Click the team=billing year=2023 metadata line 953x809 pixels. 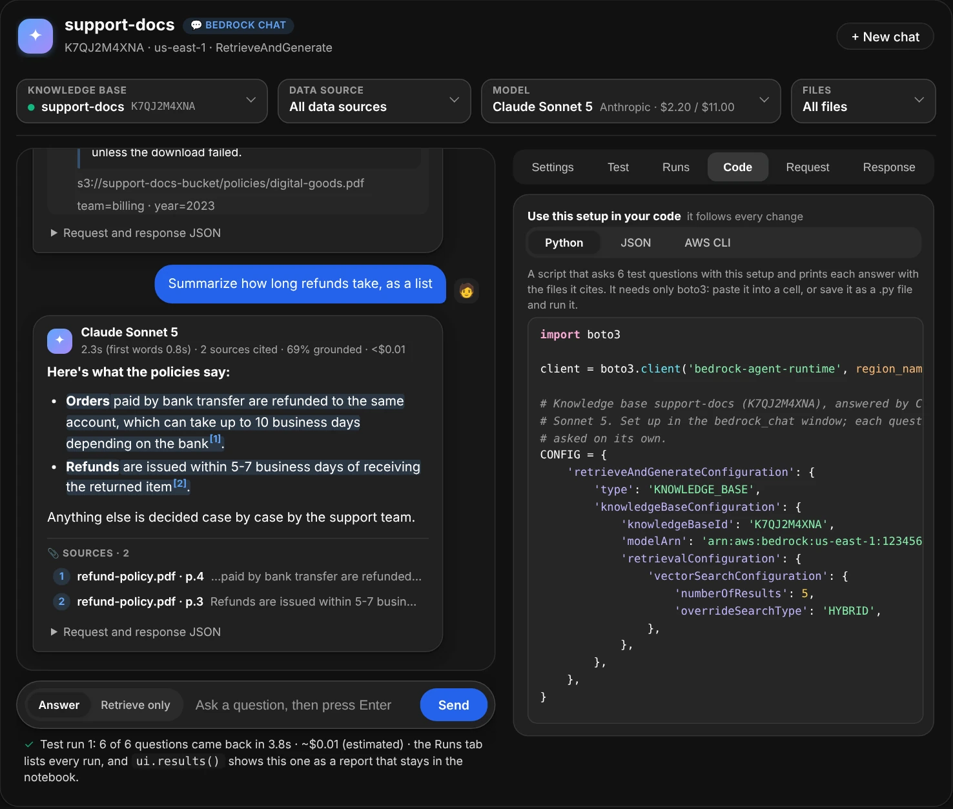pyautogui.click(x=146, y=206)
